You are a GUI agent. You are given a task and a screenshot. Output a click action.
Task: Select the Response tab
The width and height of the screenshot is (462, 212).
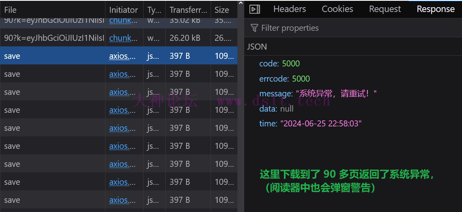pos(436,9)
